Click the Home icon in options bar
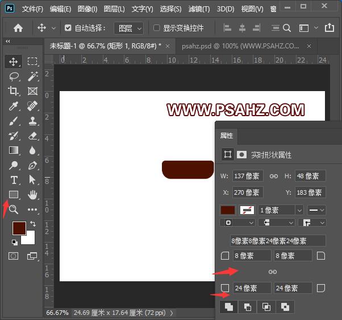Image resolution: width=342 pixels, height=320 pixels. [18, 28]
